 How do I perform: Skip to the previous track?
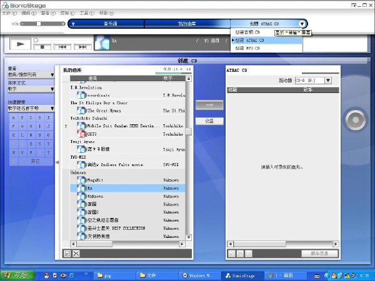pos(62,47)
